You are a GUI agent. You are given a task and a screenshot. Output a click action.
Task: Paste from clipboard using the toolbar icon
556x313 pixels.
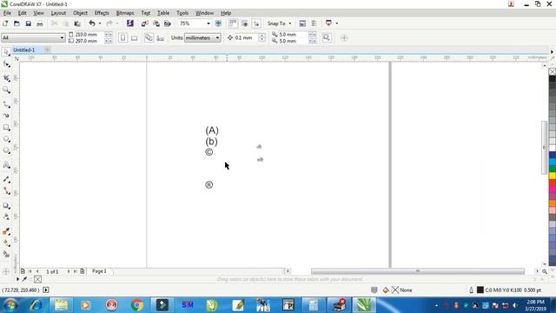pos(77,23)
